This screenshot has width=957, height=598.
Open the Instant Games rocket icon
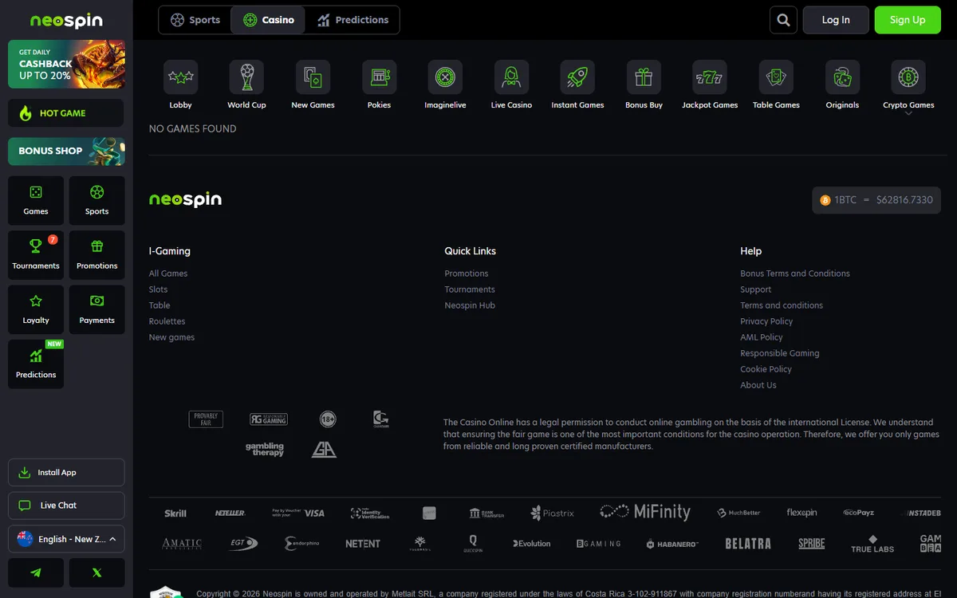tap(577, 77)
